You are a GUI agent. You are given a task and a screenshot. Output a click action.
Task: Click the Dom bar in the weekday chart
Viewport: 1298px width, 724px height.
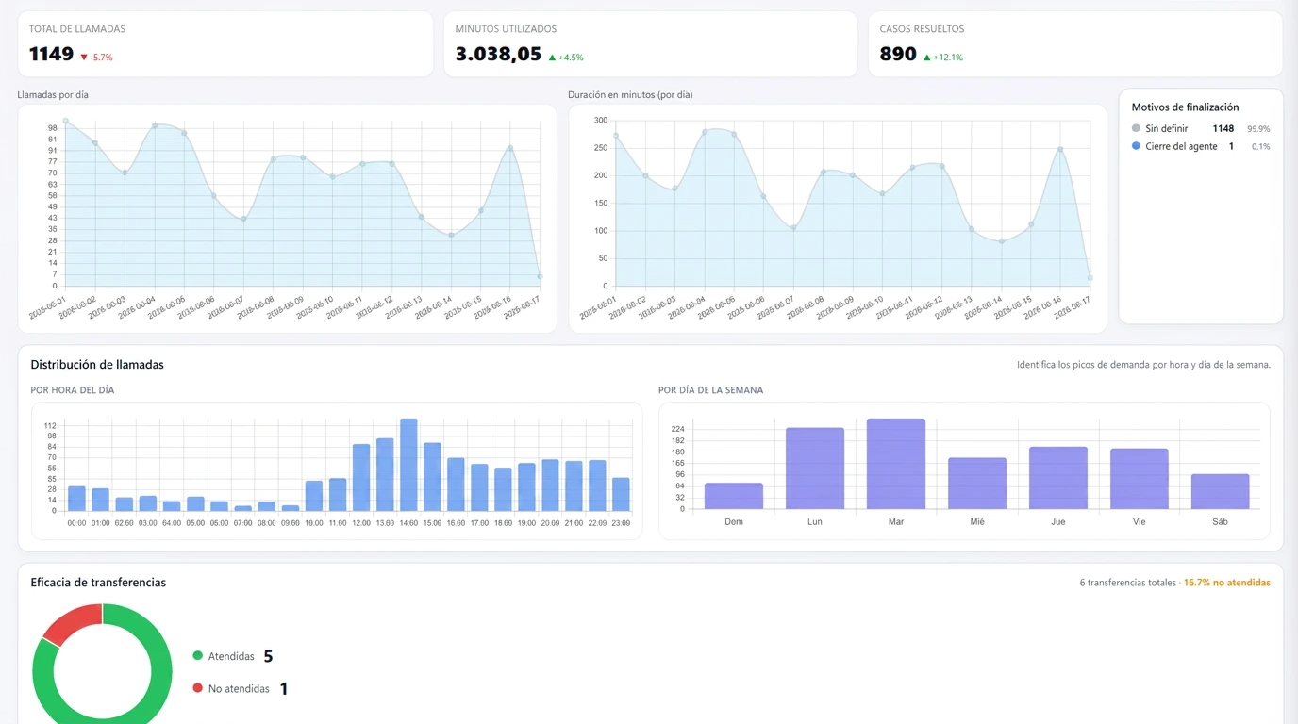734,496
